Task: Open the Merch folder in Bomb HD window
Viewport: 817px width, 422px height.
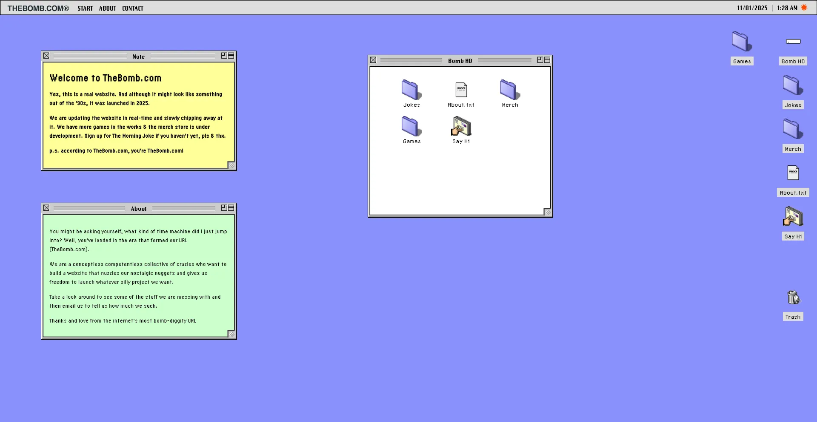Action: pos(510,90)
